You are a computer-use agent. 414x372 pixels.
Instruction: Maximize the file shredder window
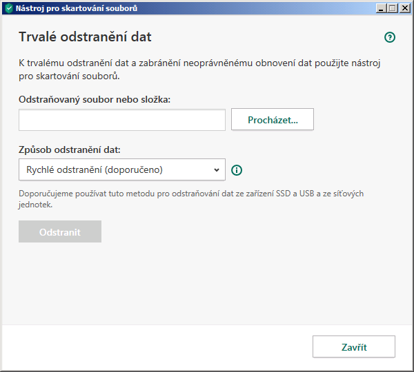tap(393, 8)
